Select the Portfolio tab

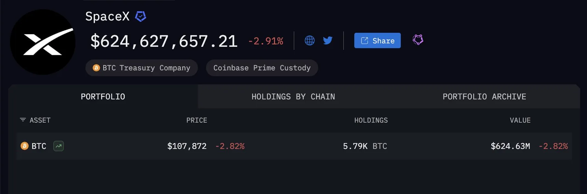click(103, 97)
